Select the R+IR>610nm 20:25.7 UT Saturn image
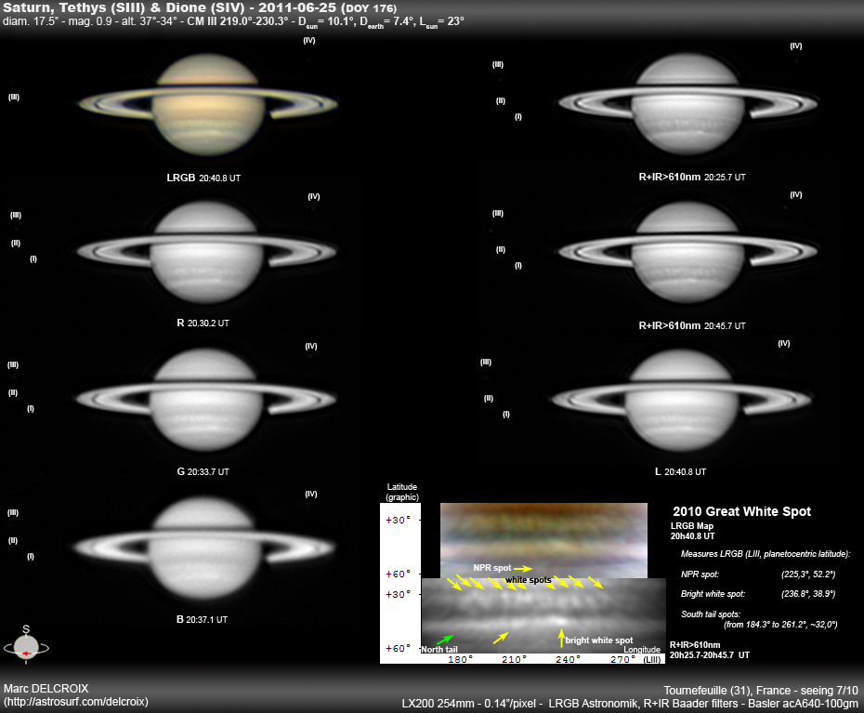This screenshot has width=864, height=713. click(687, 104)
